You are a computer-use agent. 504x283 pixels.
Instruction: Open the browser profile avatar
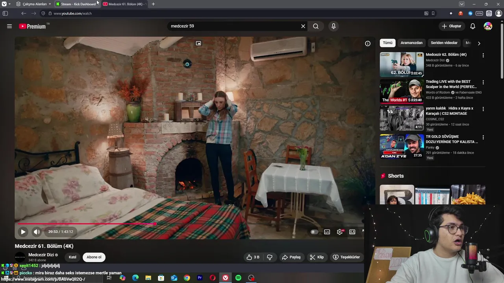pyautogui.click(x=498, y=13)
